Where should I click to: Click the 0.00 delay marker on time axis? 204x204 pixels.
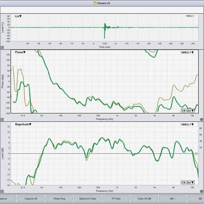click(105, 44)
